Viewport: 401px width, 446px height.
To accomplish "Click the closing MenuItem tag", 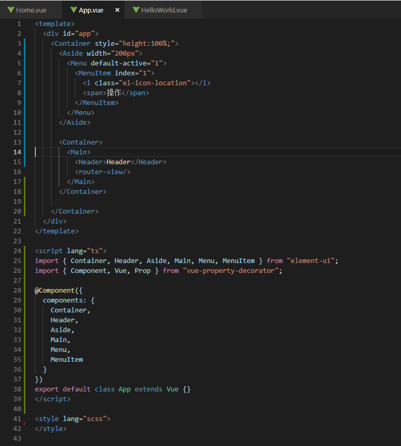I will coord(97,103).
